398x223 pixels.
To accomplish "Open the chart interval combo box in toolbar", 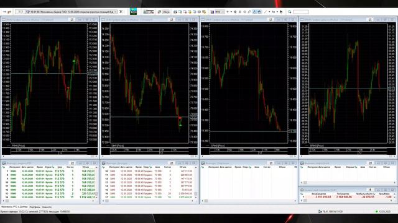I will [220, 12].
